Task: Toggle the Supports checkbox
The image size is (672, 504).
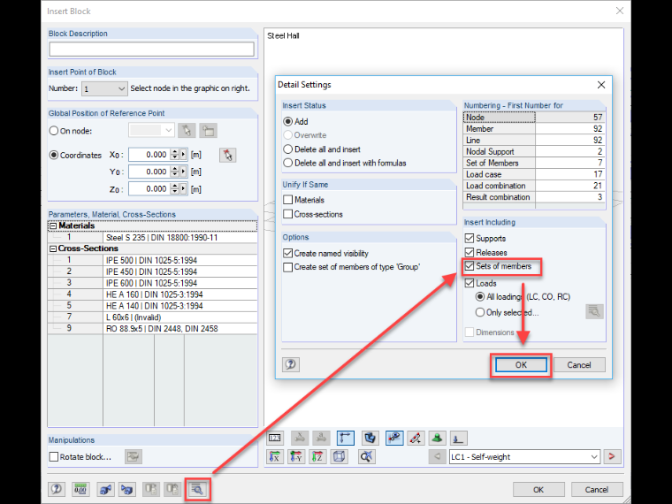Action: (x=470, y=238)
